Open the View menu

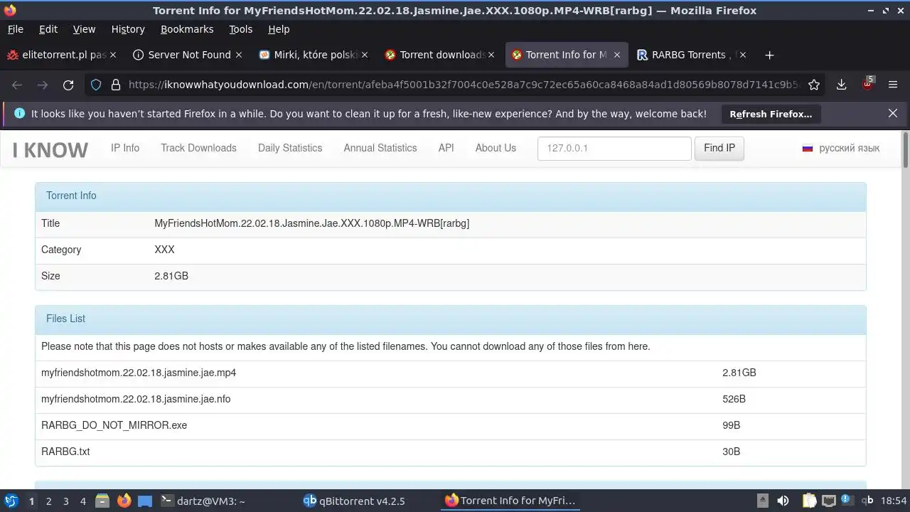click(x=84, y=29)
